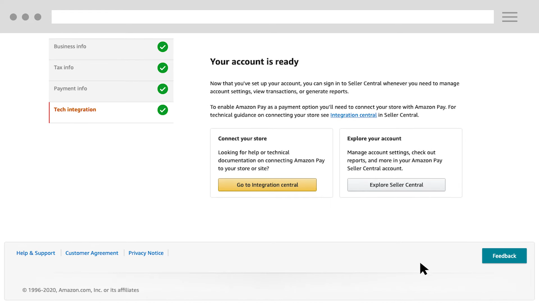
Task: Focus the browser address bar
Action: [x=273, y=17]
